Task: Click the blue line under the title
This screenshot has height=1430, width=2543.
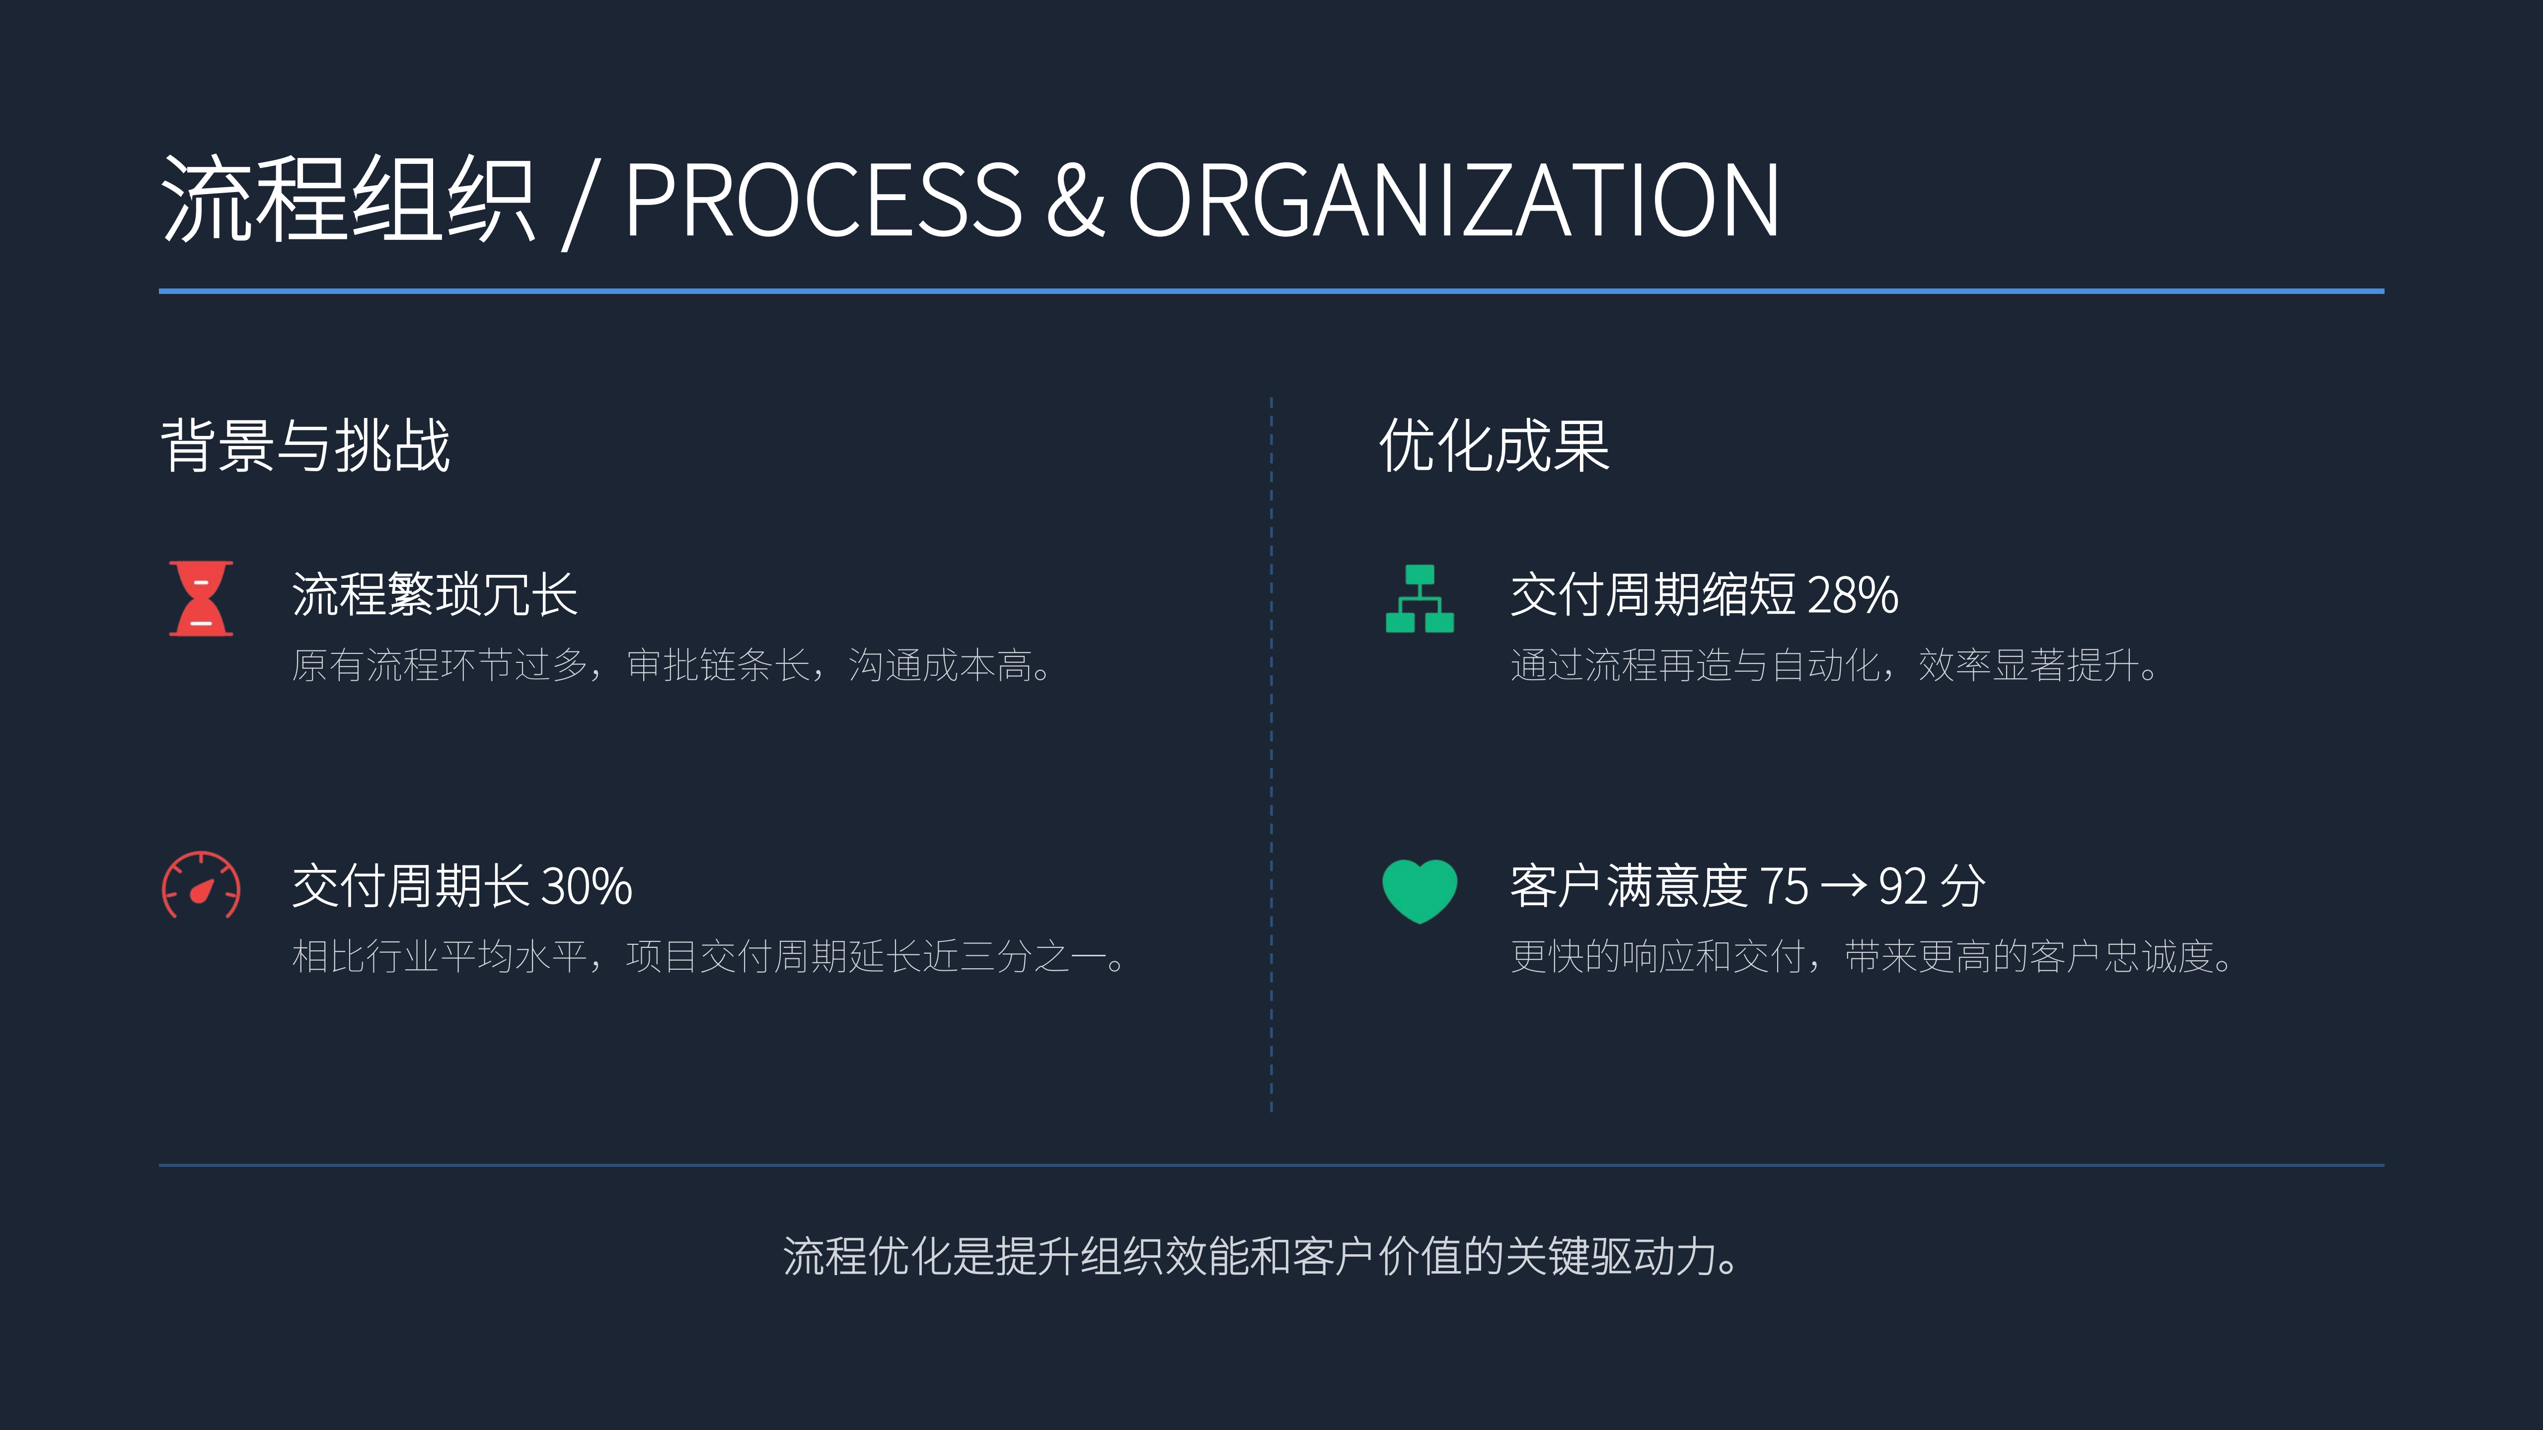Action: click(1271, 291)
